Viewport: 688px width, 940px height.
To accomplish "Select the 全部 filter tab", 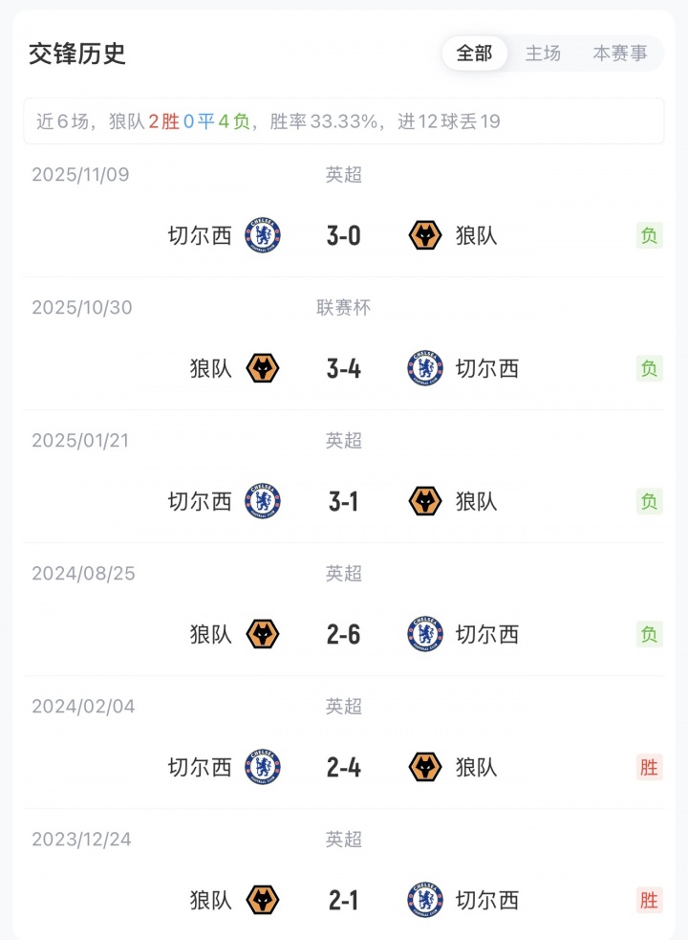I will pos(474,54).
